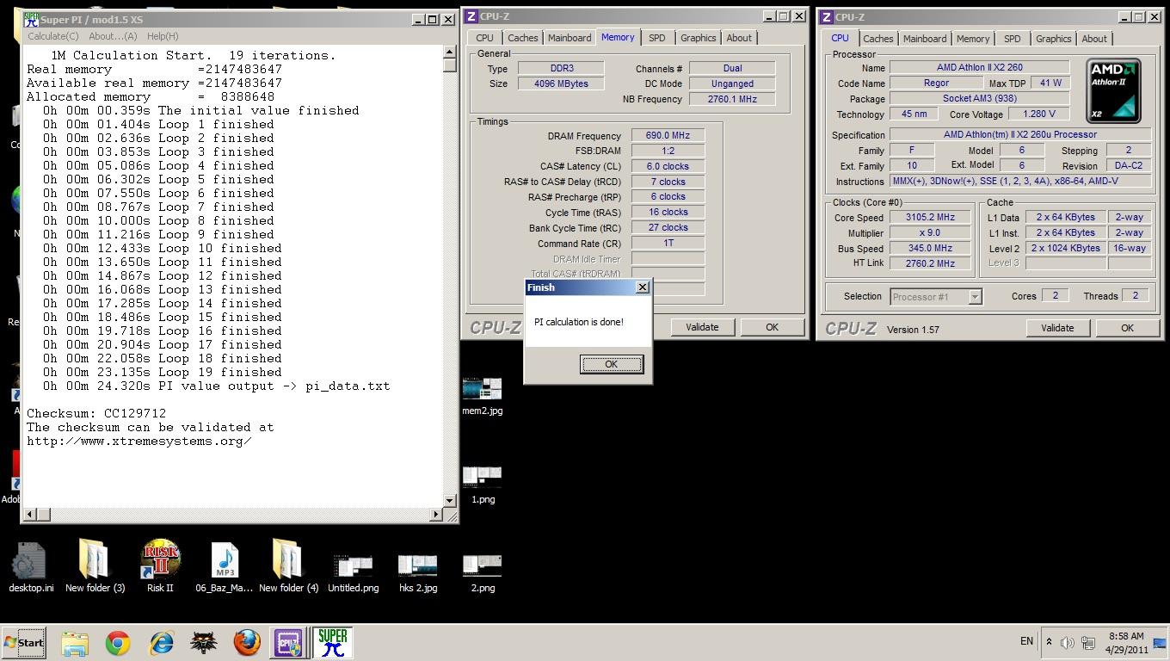1170x661 pixels.
Task: Open Calculate(C) menu in Super PI
Action: (x=53, y=36)
